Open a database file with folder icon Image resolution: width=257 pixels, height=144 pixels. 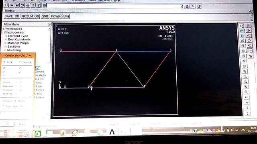click(x=12, y=5)
